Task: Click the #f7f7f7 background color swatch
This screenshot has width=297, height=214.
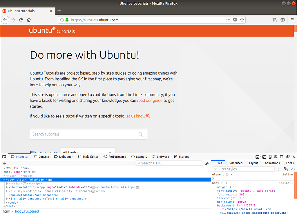Action: (x=241, y=206)
